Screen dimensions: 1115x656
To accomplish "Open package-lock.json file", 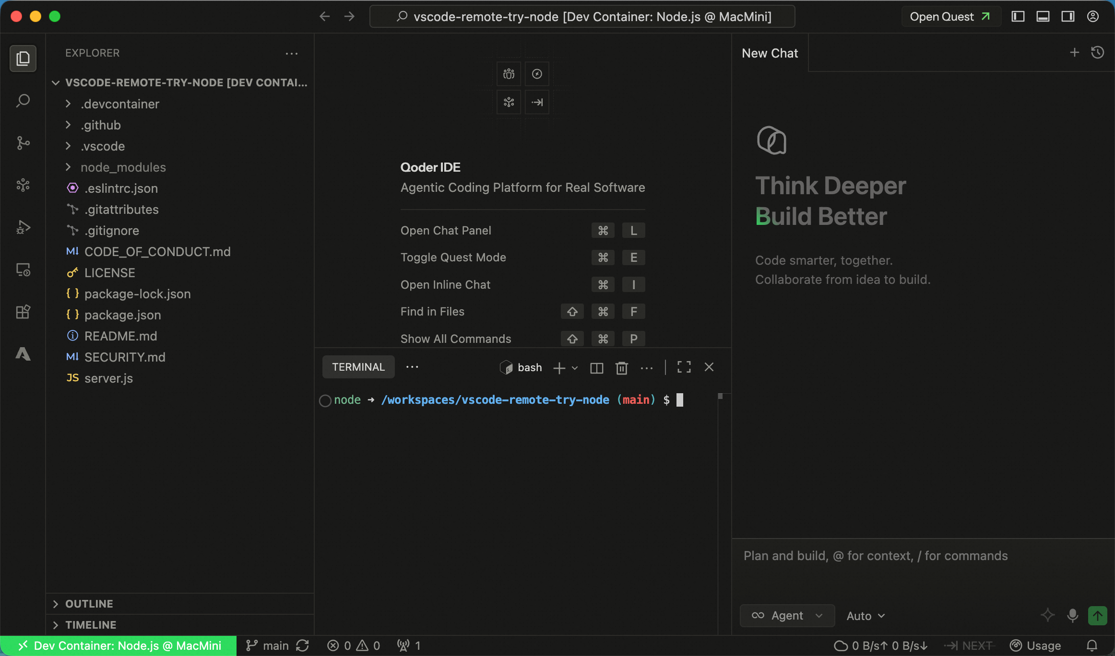I will [180, 294].
